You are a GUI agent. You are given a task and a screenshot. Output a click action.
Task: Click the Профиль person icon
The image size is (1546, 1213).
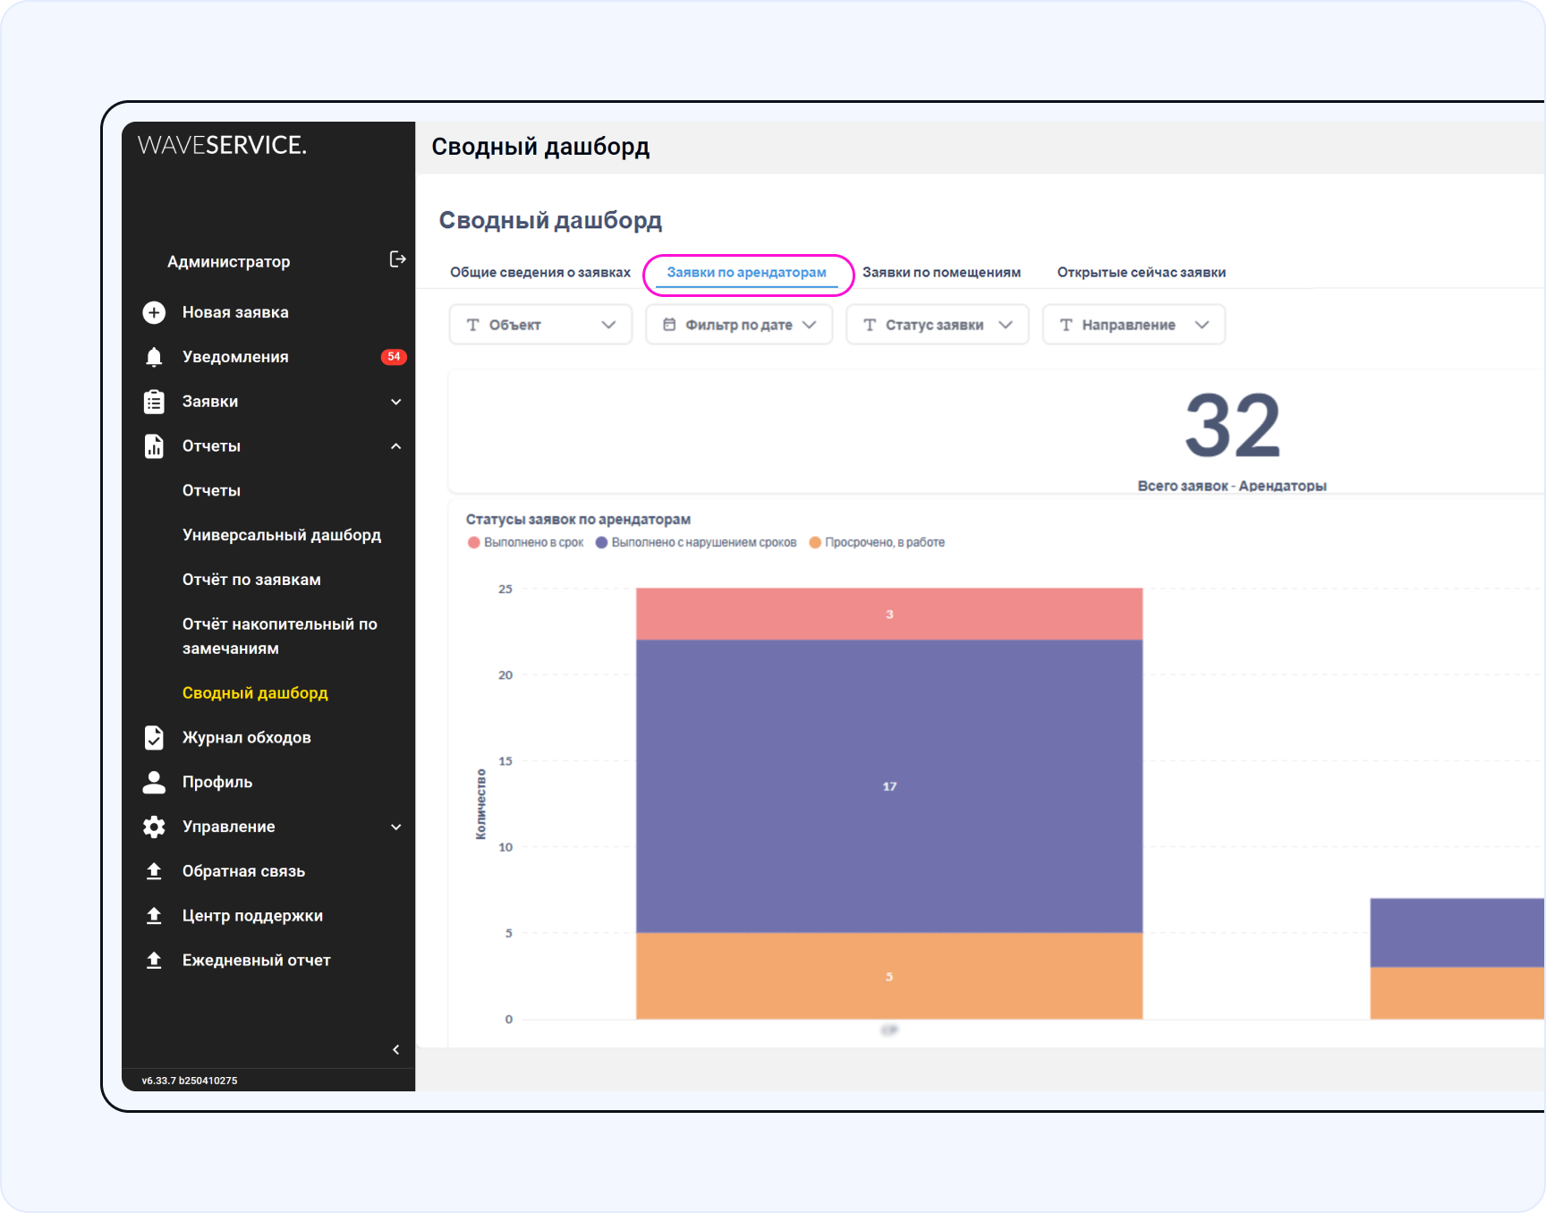(x=154, y=782)
